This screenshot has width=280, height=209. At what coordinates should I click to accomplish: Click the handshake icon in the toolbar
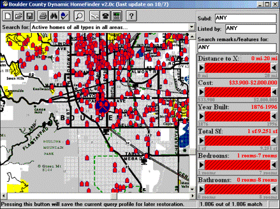tap(94, 16)
